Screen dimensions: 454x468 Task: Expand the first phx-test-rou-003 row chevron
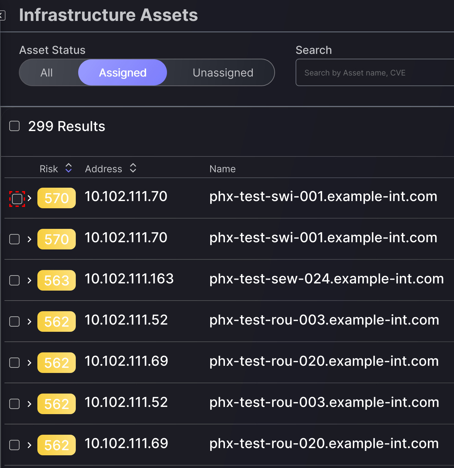pyautogui.click(x=29, y=321)
